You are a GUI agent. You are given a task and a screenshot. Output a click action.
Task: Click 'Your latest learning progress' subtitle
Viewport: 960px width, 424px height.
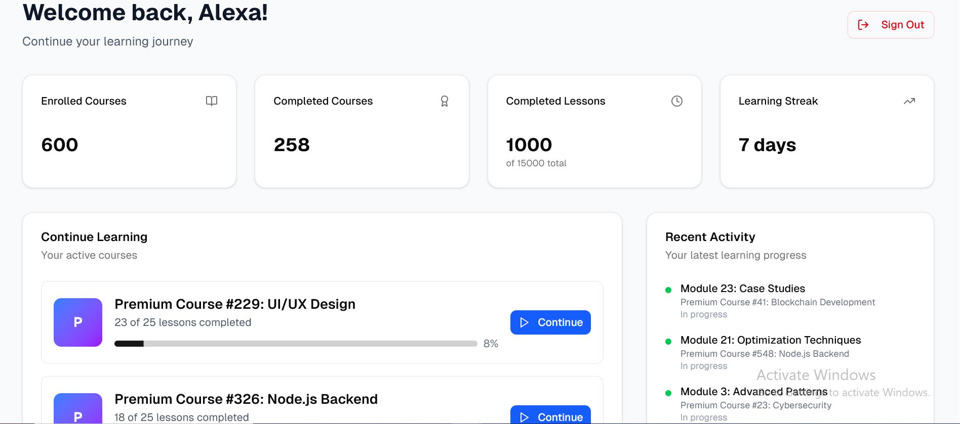click(736, 255)
